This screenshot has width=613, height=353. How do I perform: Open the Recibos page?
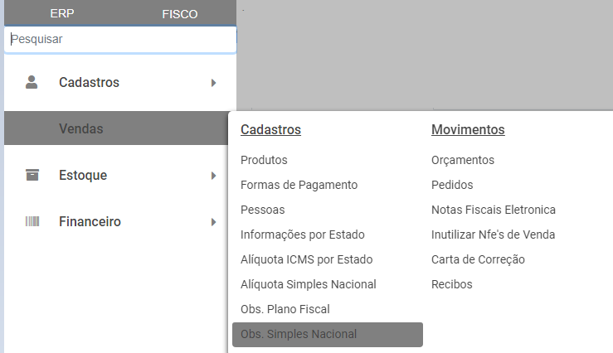pos(452,284)
